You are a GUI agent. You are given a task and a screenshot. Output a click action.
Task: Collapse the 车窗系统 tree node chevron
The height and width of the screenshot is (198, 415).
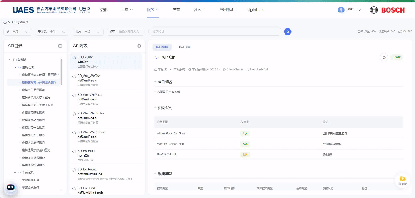coord(15,172)
